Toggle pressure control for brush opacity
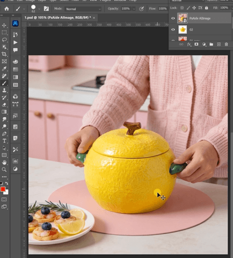 [x=141, y=9]
